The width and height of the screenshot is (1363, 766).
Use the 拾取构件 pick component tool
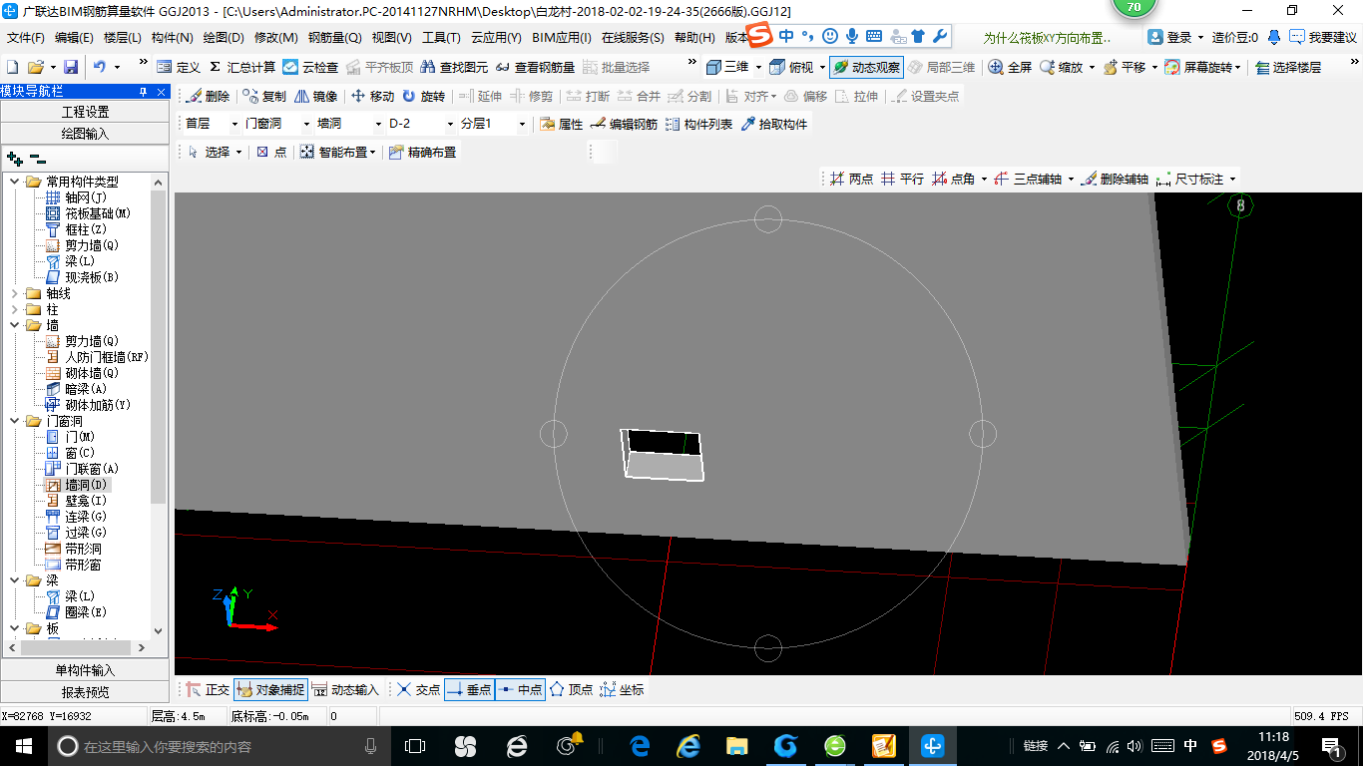(x=774, y=125)
